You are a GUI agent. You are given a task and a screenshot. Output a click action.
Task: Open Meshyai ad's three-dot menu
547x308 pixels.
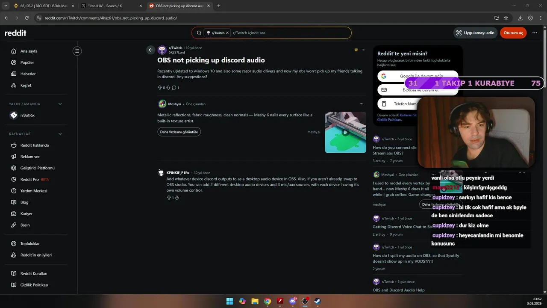coord(362,104)
